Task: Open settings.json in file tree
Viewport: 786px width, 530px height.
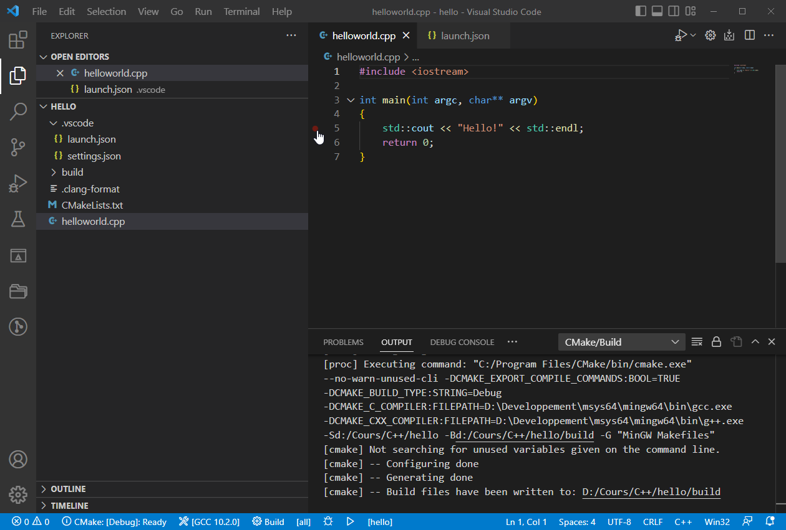Action: point(172,156)
